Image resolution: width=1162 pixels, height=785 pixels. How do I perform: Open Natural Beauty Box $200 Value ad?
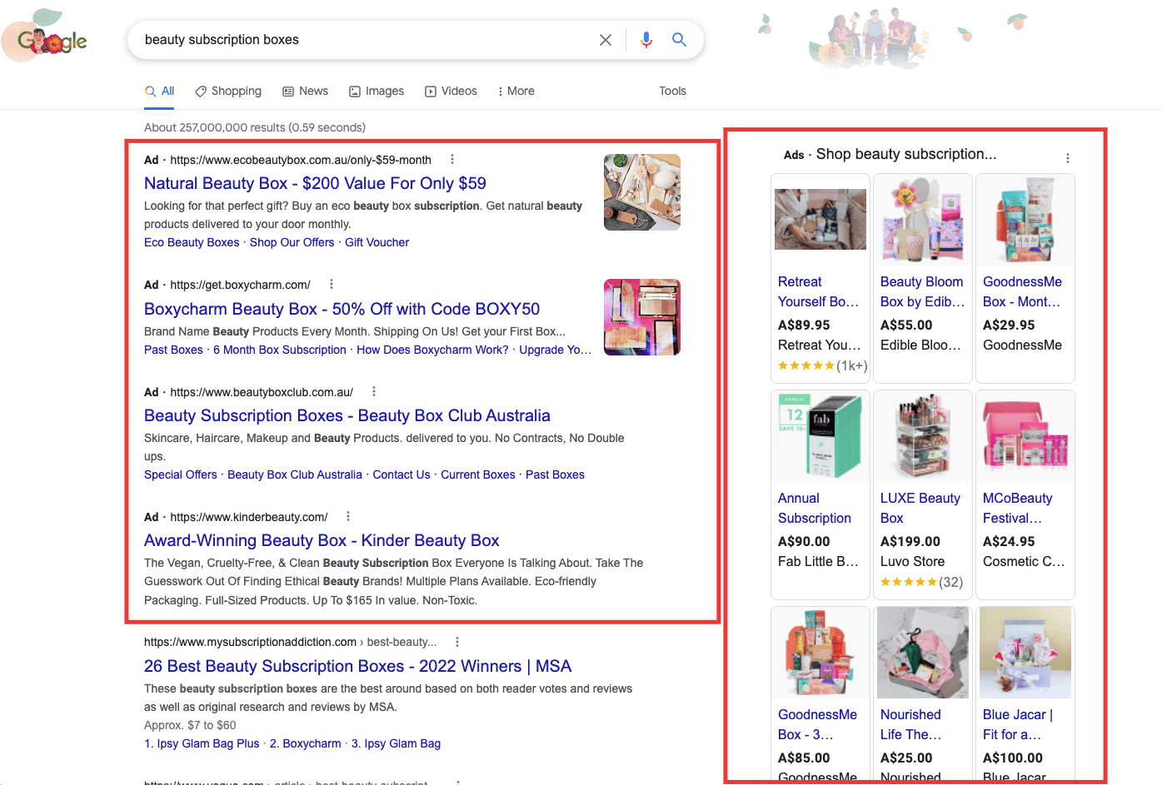coord(315,183)
